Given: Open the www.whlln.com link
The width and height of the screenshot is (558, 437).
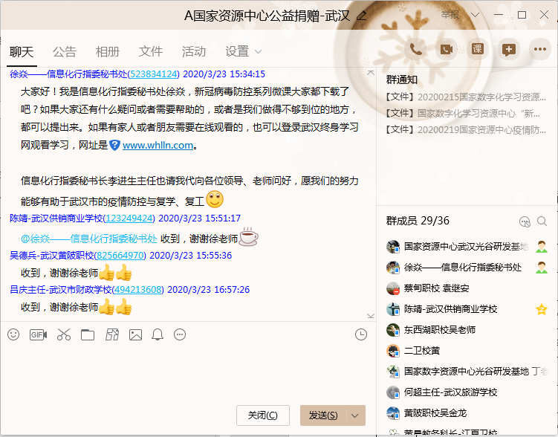Looking at the screenshot, I should pos(158,146).
